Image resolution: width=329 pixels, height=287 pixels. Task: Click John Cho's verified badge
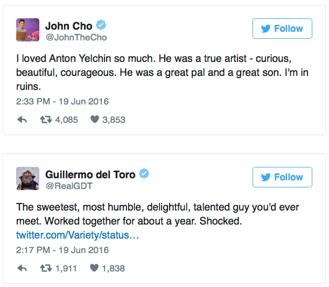pos(101,25)
